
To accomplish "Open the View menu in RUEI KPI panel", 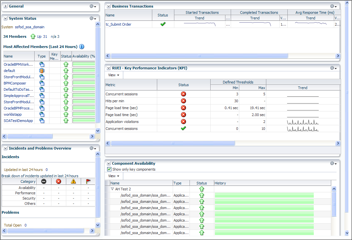I will click(x=114, y=75).
